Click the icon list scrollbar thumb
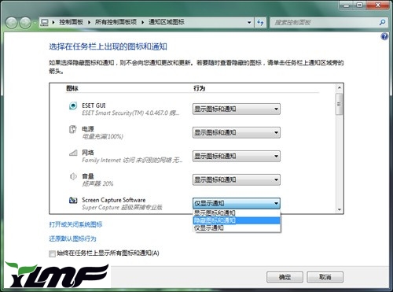Viewport: 393px width, 292px height. 340,104
